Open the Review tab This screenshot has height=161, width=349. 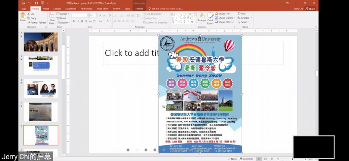point(116,9)
